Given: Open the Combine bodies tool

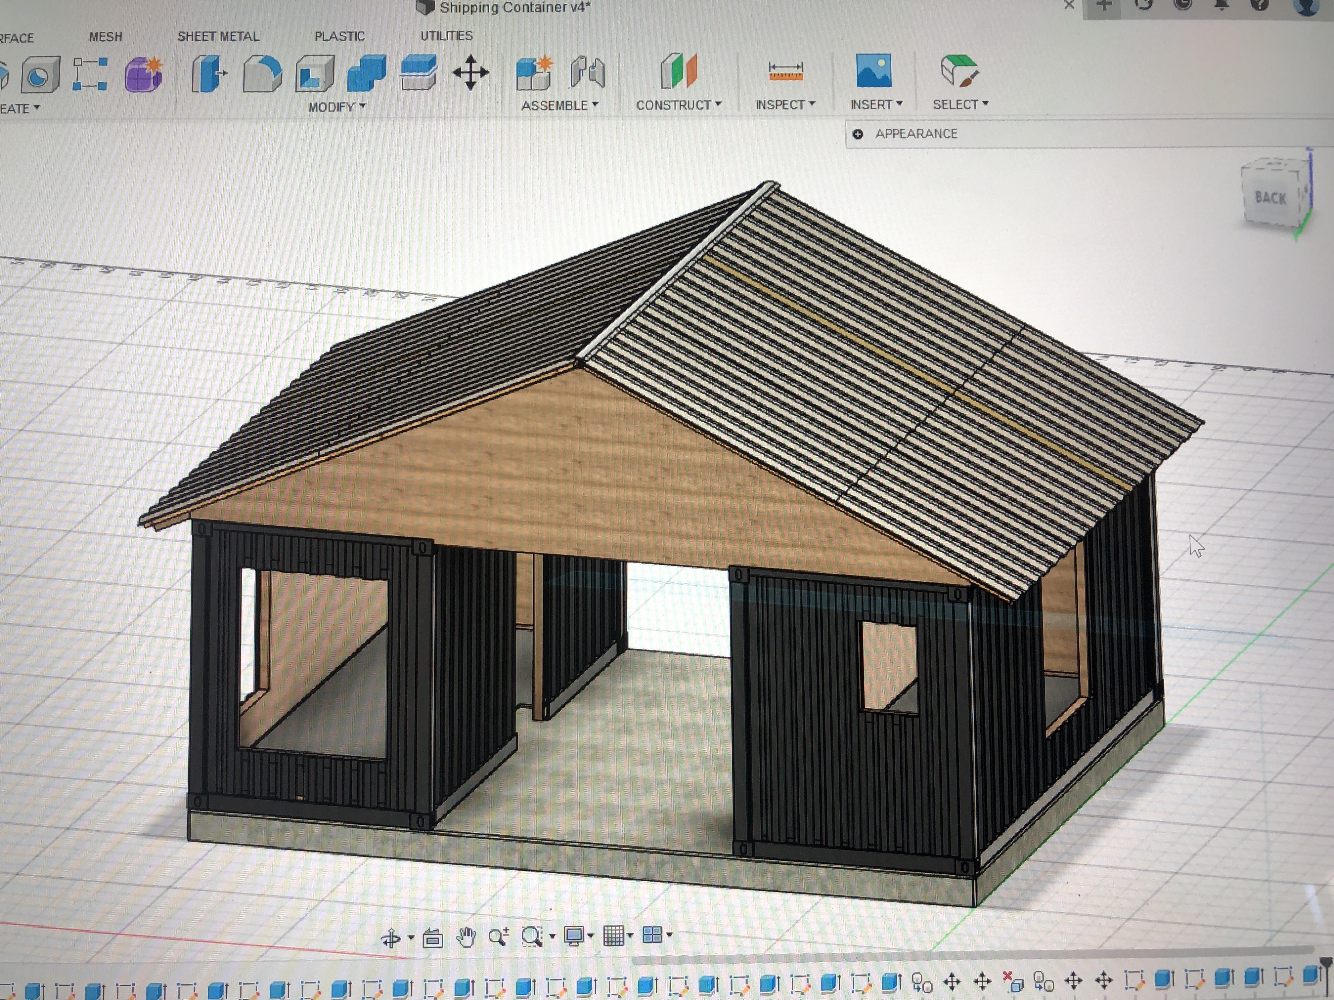Looking at the screenshot, I should click(366, 73).
